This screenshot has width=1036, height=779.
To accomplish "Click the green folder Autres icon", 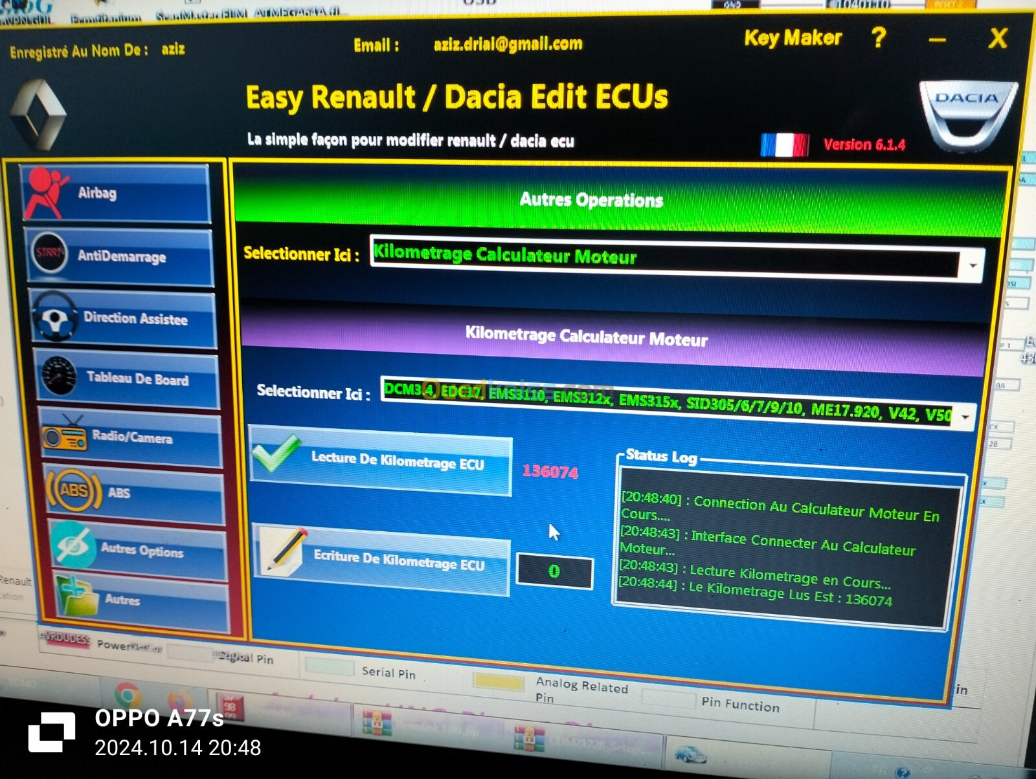I will 76,596.
